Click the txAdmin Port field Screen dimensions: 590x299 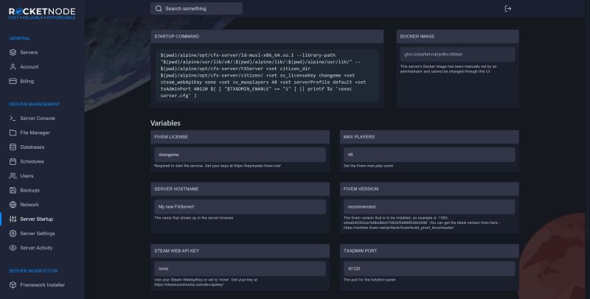point(429,269)
